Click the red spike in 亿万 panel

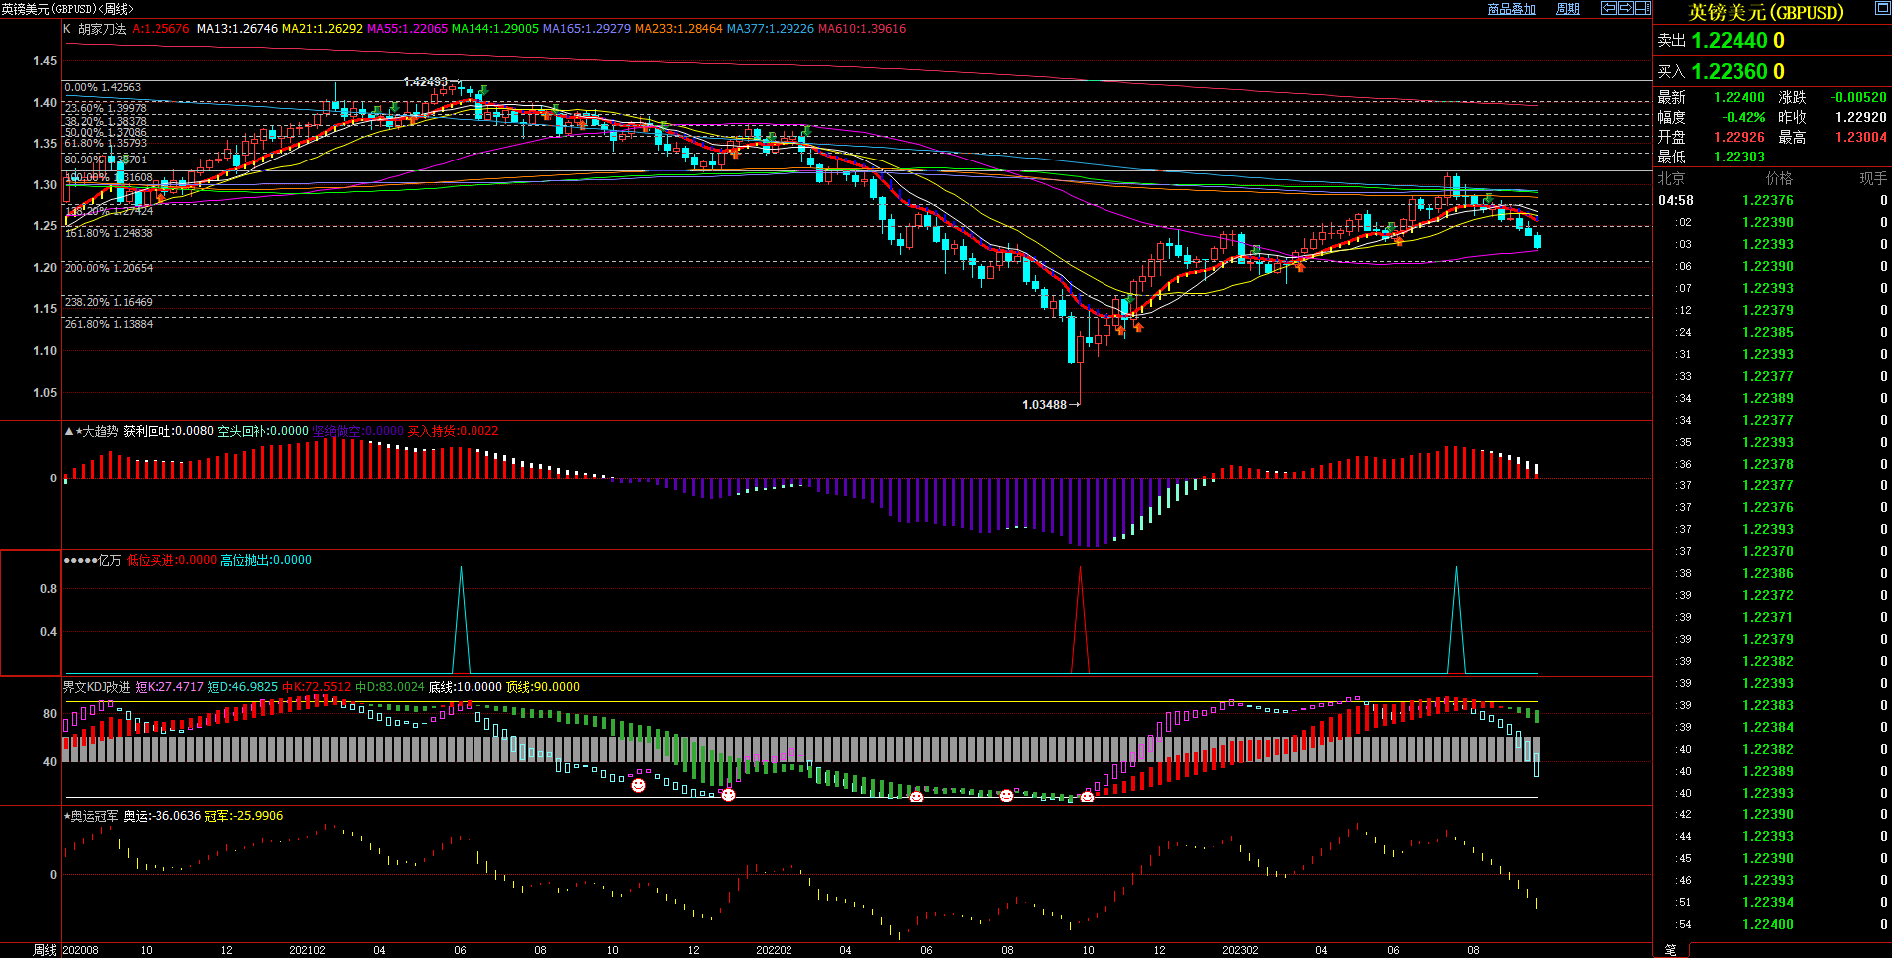1080,618
